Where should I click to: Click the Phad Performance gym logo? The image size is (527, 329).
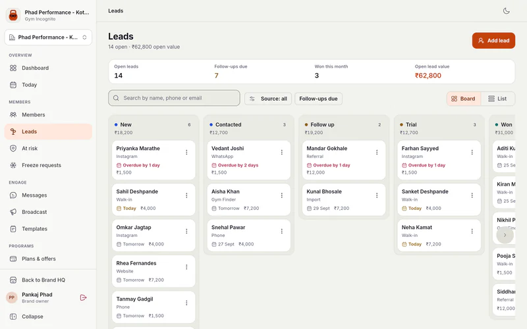(x=13, y=15)
